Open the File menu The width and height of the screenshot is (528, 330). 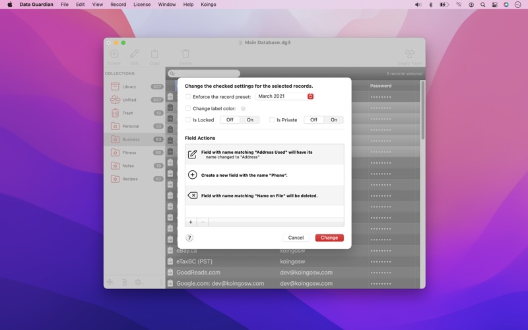tap(64, 5)
